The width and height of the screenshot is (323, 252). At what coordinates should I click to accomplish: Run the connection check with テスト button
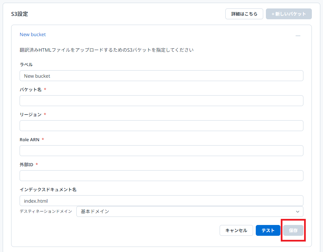(268, 230)
